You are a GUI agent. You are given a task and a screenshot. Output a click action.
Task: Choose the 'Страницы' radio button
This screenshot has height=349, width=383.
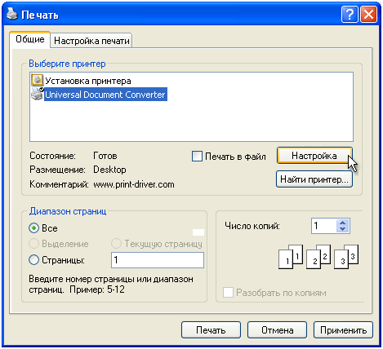pyautogui.click(x=33, y=260)
